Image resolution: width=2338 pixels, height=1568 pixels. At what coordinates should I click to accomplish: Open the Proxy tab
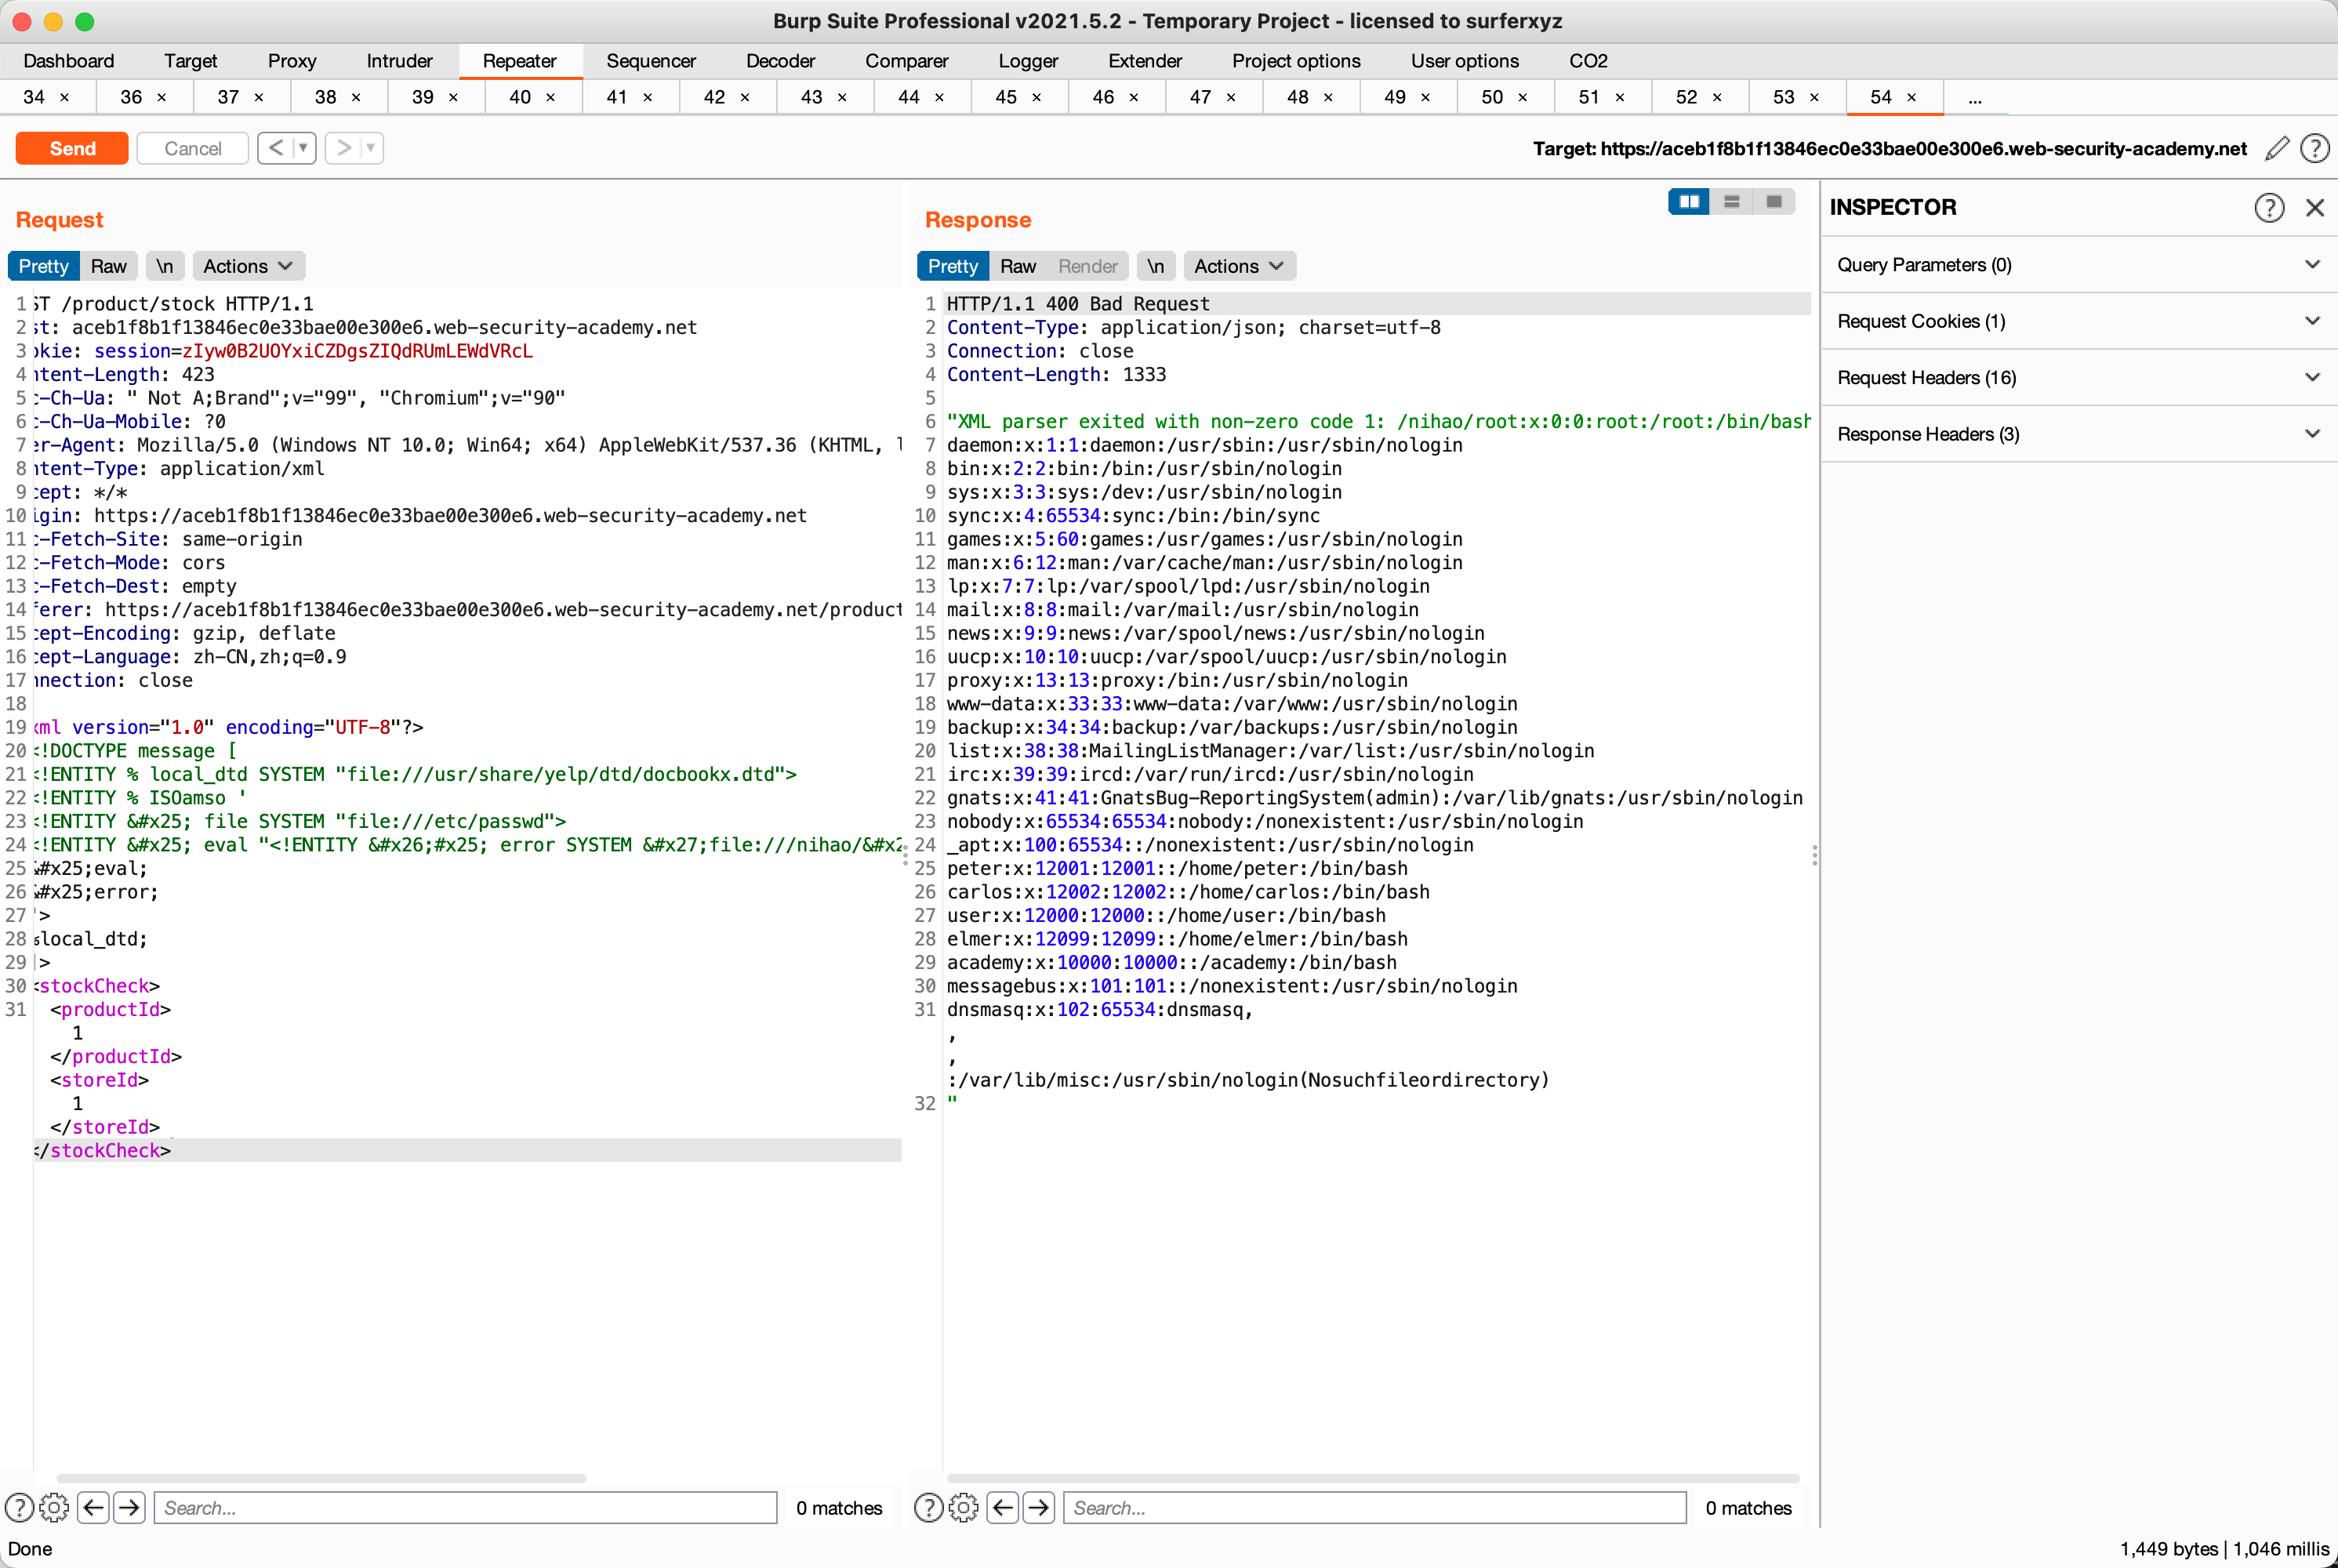[292, 61]
